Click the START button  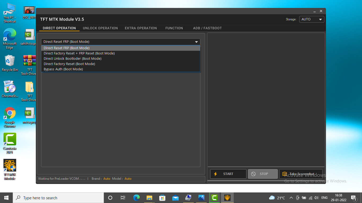[x=228, y=174]
